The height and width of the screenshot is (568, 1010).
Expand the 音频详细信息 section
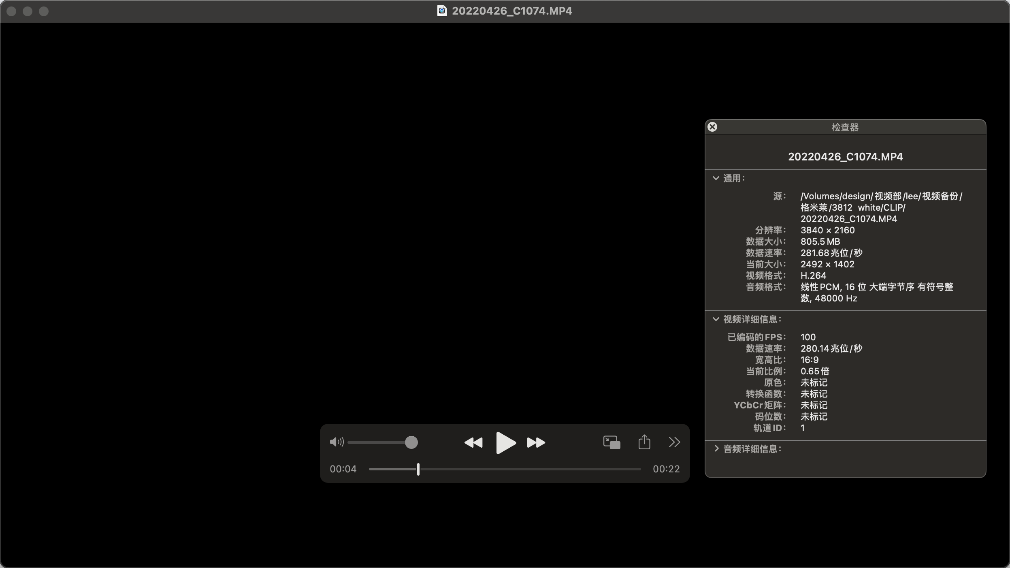[716, 448]
